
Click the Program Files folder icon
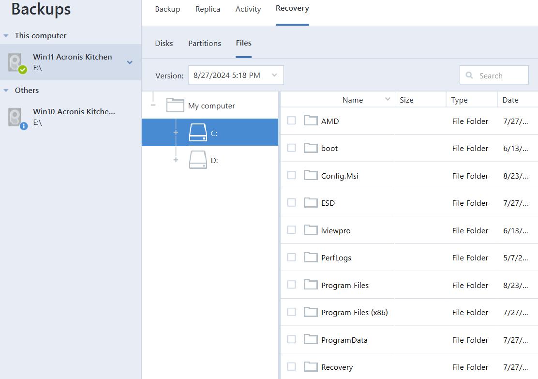click(x=311, y=285)
